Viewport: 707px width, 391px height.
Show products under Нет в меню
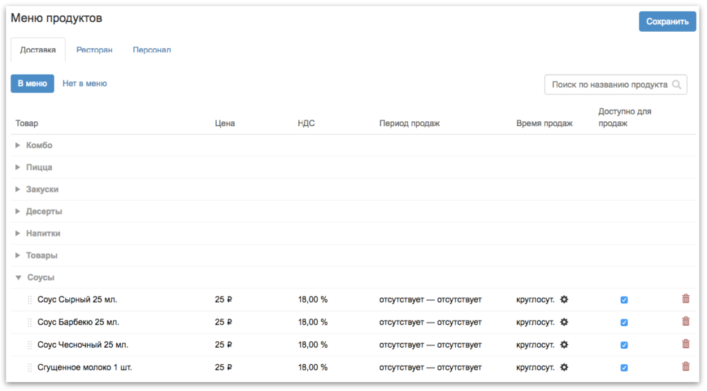coord(85,83)
